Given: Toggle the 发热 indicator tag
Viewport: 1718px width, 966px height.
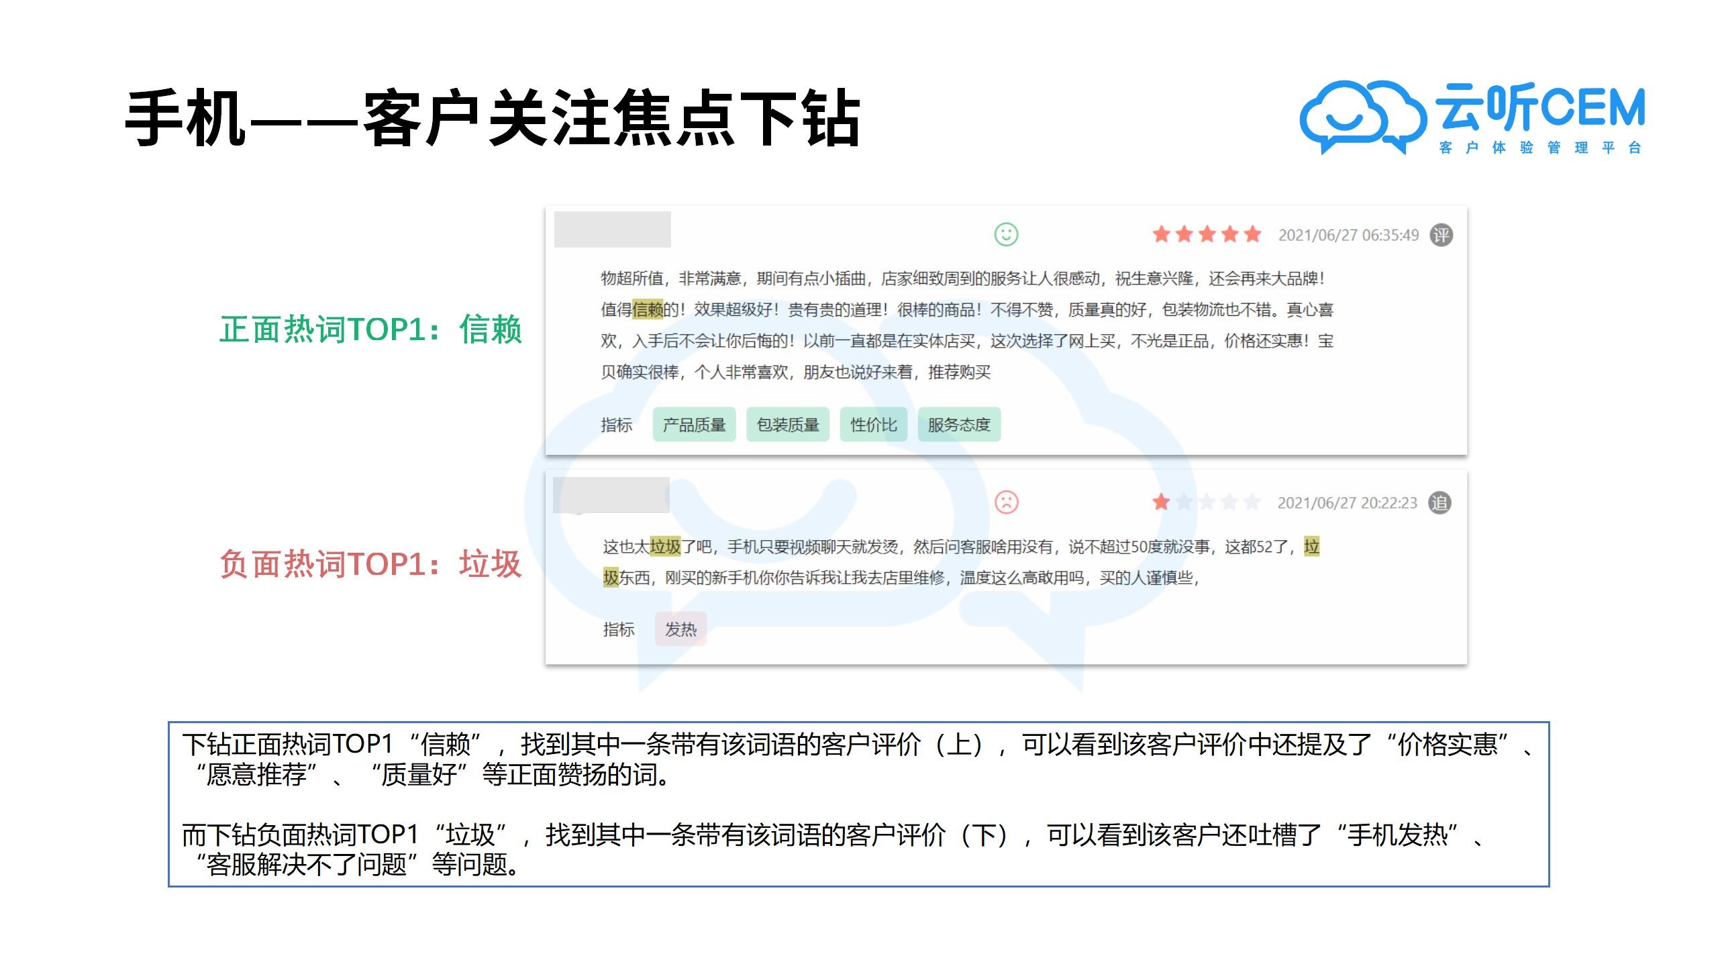Looking at the screenshot, I should 682,629.
